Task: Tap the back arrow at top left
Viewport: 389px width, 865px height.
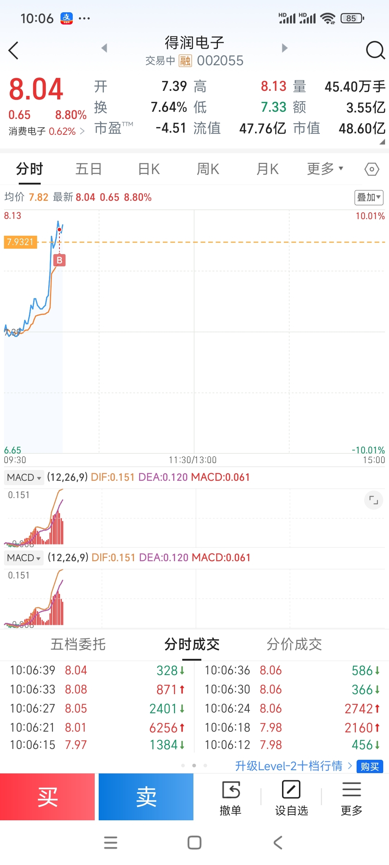Action: (x=13, y=50)
